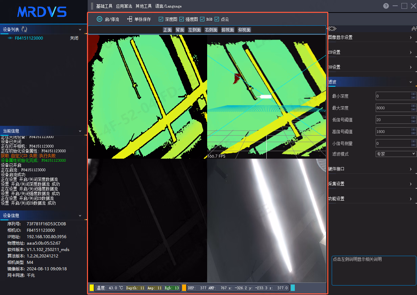Open the 语言/Language menu

pos(168,6)
